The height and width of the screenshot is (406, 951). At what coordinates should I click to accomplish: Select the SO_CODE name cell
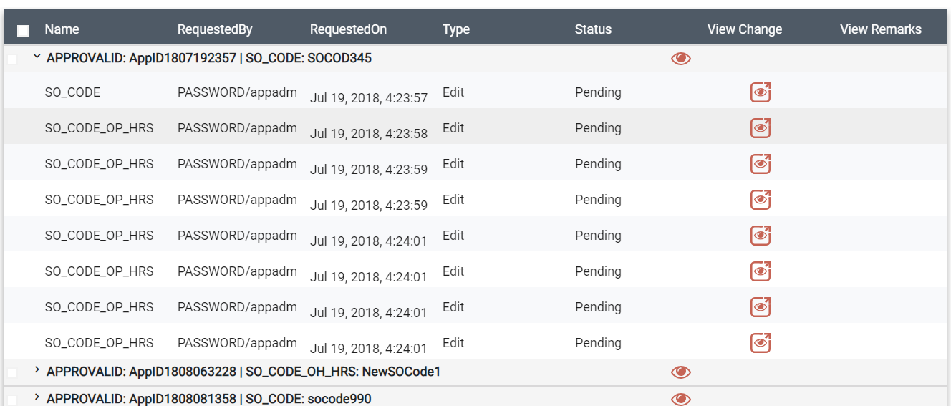[x=72, y=92]
